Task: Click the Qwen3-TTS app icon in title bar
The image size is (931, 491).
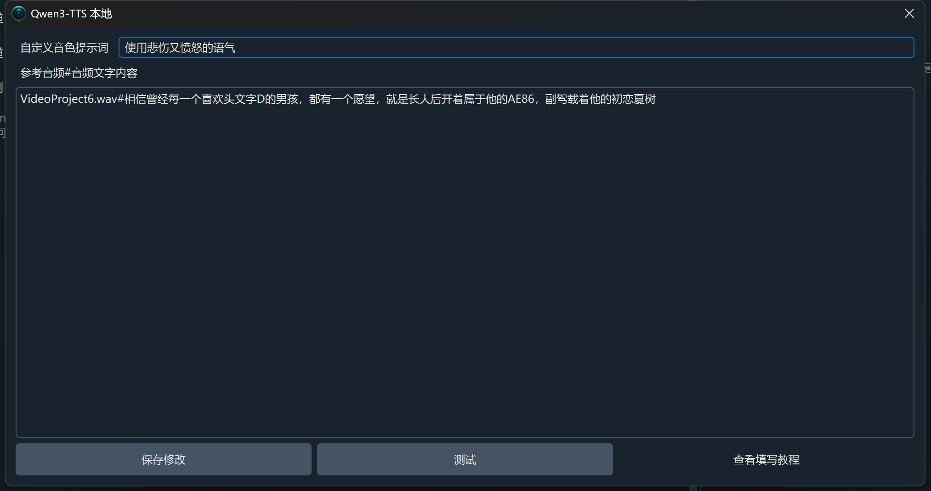Action: point(18,14)
